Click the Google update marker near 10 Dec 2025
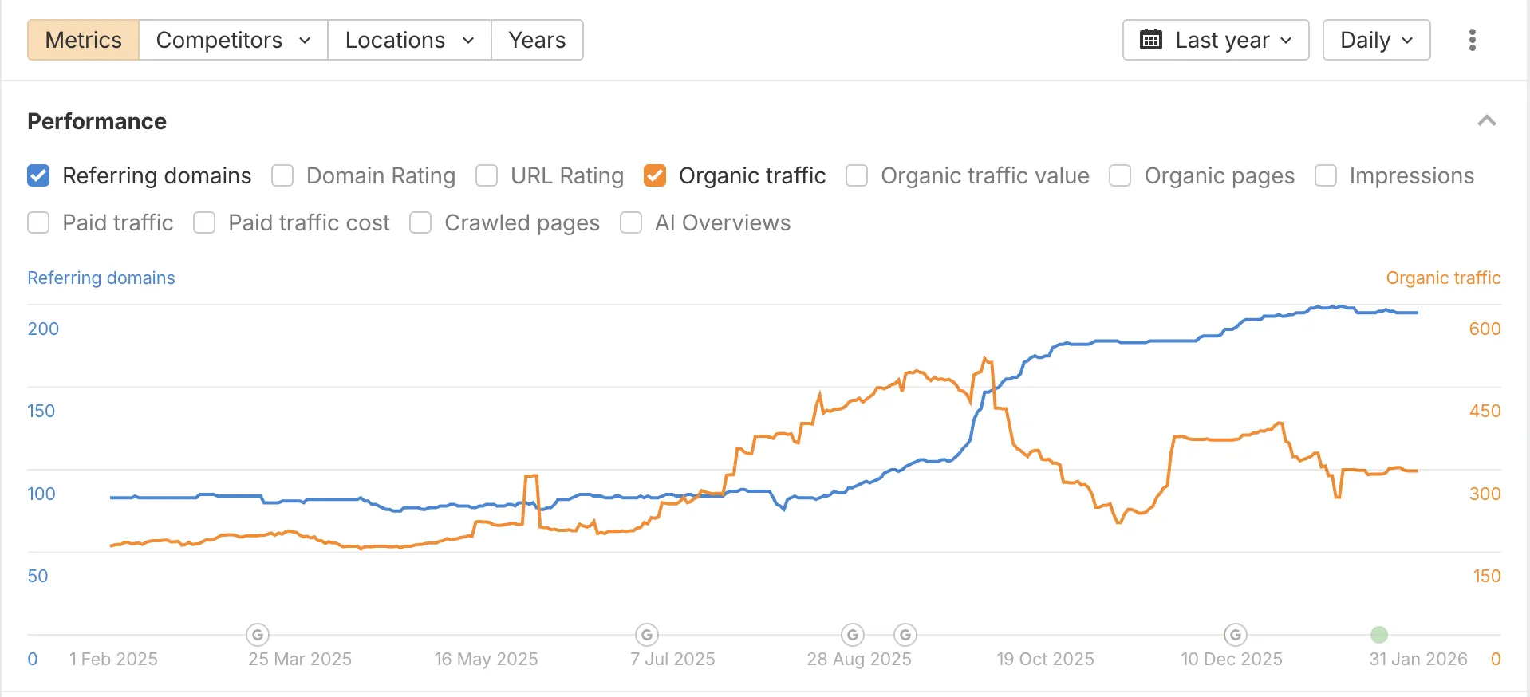This screenshot has height=697, width=1530. (1234, 635)
